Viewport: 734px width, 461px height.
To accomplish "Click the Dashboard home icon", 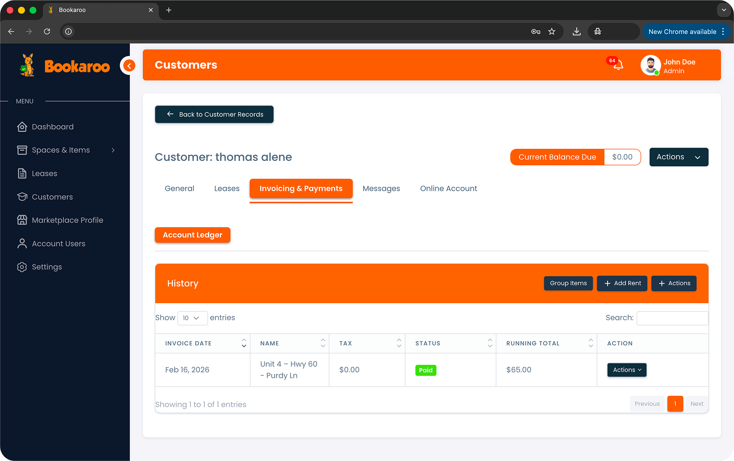I will (22, 127).
